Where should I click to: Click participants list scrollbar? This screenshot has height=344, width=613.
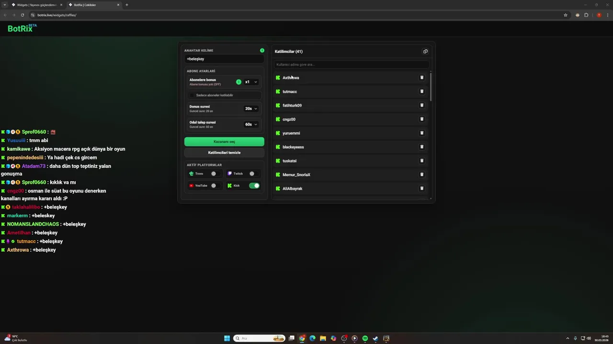431,86
